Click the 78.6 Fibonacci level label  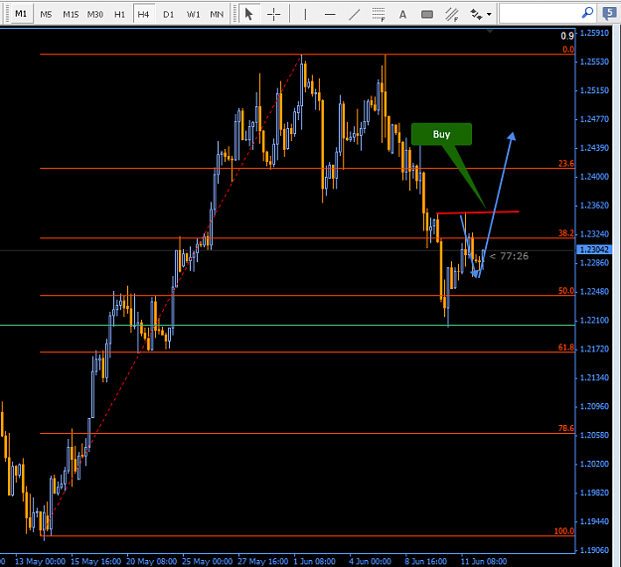[x=566, y=428]
